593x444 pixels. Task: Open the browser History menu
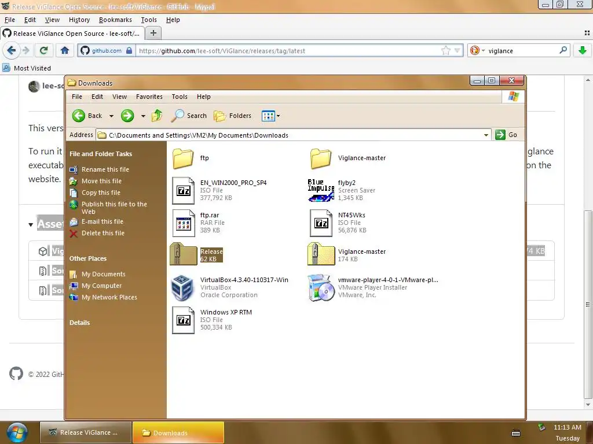coord(79,20)
